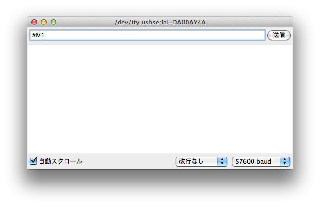Click the 自動スクロール label text
Viewport: 320px width, 207px height.
pyautogui.click(x=60, y=161)
